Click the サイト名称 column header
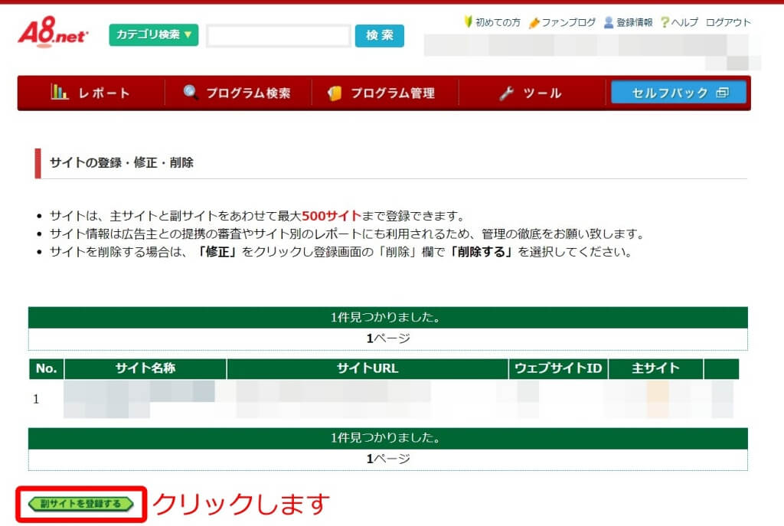The width and height of the screenshot is (784, 526). pyautogui.click(x=145, y=368)
